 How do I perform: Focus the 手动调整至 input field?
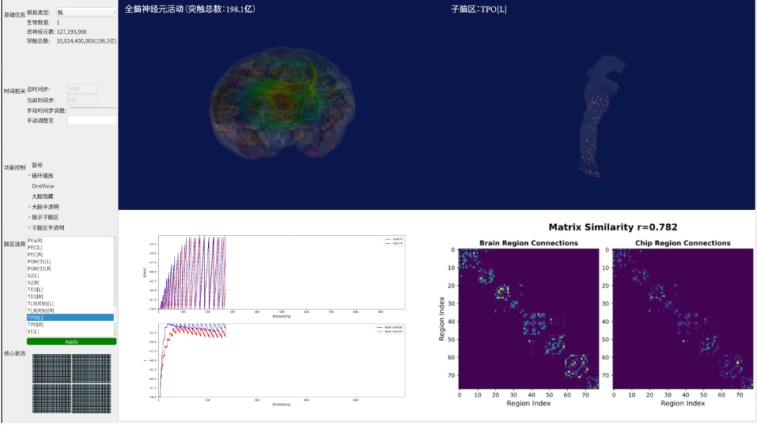(x=92, y=121)
